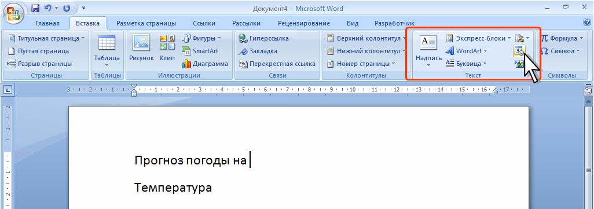
Task: Switch to the Главная tab
Action: [47, 24]
